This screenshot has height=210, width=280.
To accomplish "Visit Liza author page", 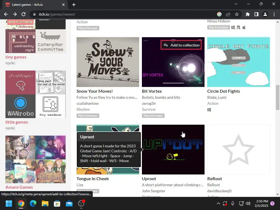I will (80, 185).
